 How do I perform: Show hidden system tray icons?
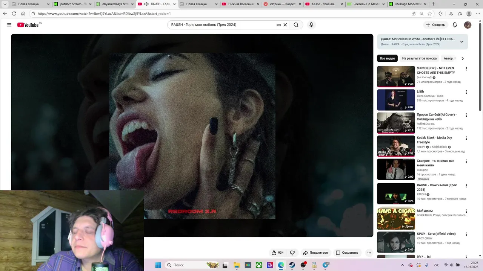[402, 265]
